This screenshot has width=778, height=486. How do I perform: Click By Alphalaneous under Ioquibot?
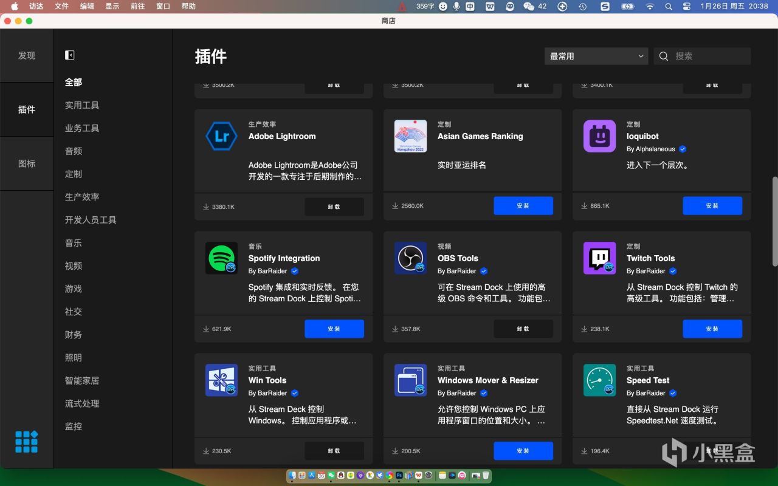click(651, 149)
